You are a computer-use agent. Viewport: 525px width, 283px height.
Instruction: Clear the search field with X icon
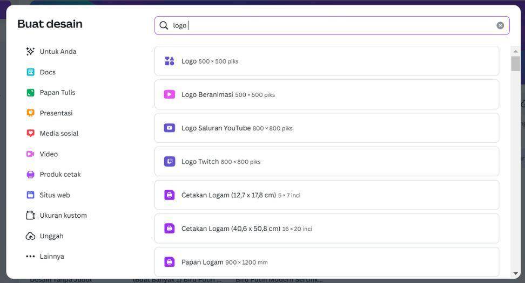(500, 25)
